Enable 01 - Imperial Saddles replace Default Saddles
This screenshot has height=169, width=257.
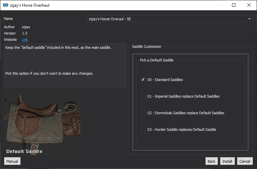(143, 96)
